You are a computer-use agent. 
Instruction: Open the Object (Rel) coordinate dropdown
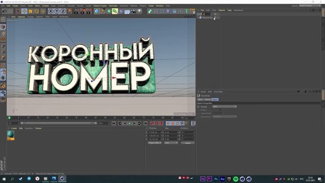(x=155, y=143)
